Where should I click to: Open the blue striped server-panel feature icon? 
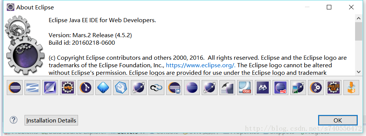tap(32, 88)
